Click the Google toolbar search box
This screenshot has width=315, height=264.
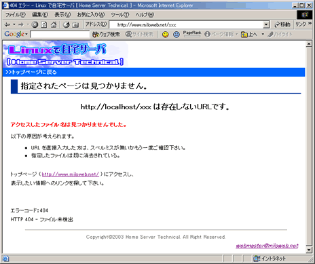click(60, 35)
